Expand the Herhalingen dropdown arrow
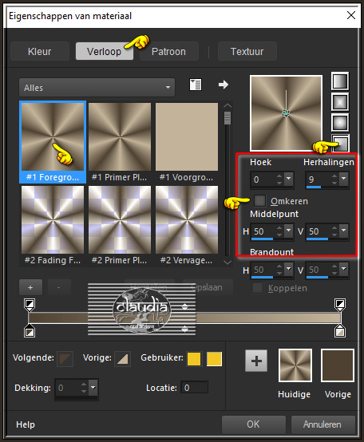Screen dimensions: 364x442 (344, 178)
